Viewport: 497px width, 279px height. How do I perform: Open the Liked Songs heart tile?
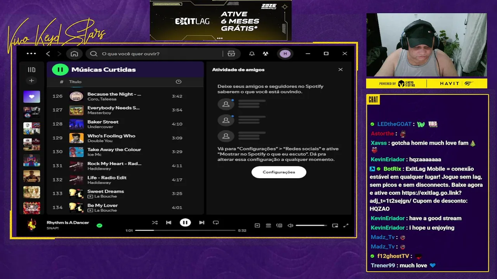pyautogui.click(x=31, y=96)
